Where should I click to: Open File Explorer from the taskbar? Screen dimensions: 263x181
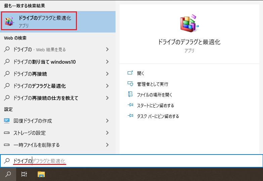[41, 174]
